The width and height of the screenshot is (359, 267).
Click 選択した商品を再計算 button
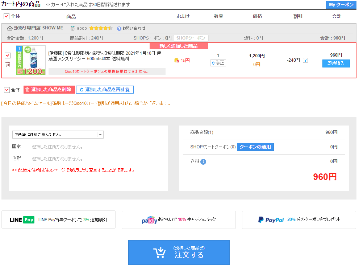click(105, 90)
